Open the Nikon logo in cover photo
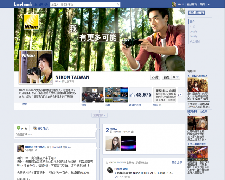The width and height of the screenshot is (225, 180). [x=31, y=22]
